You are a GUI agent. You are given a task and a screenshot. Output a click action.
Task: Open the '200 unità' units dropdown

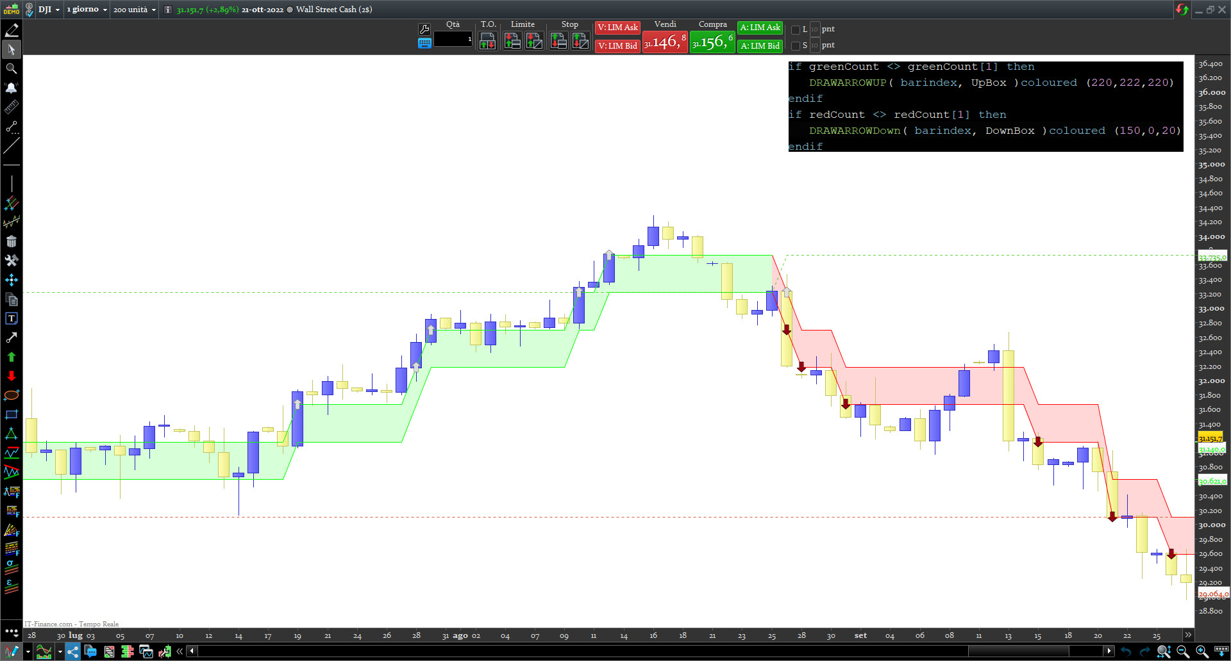tap(135, 10)
